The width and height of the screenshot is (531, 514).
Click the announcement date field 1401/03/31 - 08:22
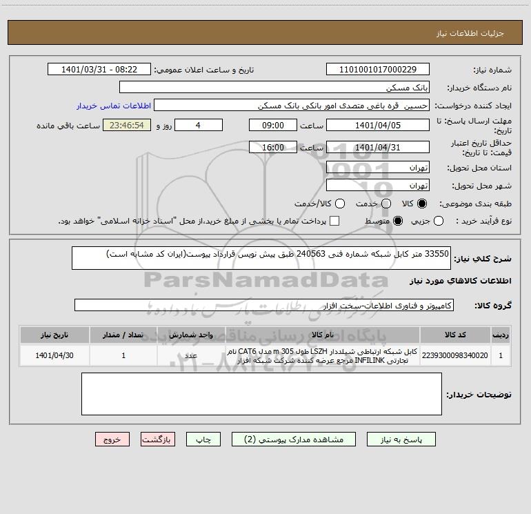click(99, 70)
